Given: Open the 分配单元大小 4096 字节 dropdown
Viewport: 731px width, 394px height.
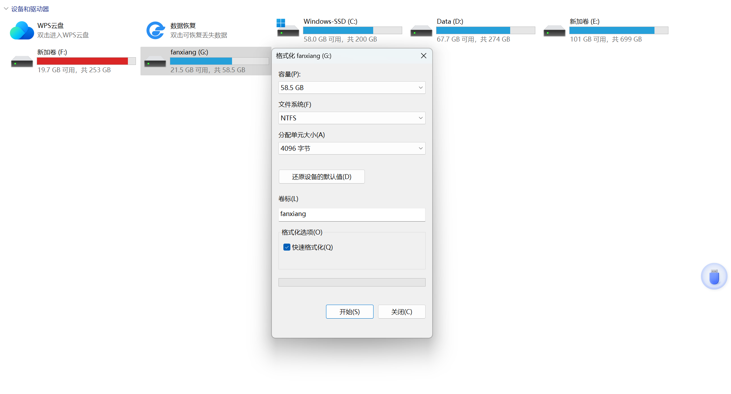Looking at the screenshot, I should coord(352,148).
